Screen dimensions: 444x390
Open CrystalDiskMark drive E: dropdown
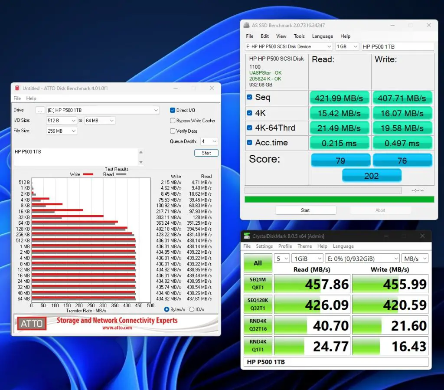pyautogui.click(x=362, y=259)
